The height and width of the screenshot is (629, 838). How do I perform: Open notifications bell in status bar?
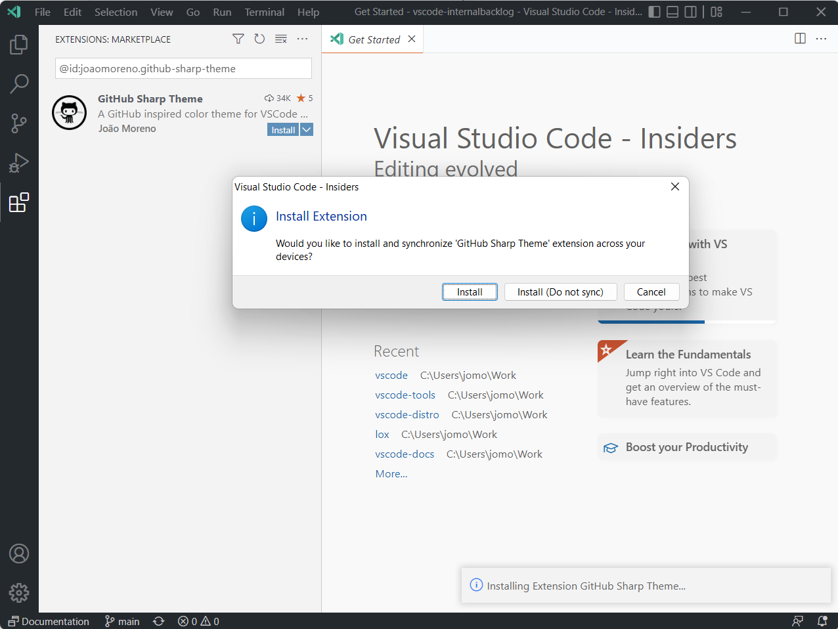pos(822,621)
